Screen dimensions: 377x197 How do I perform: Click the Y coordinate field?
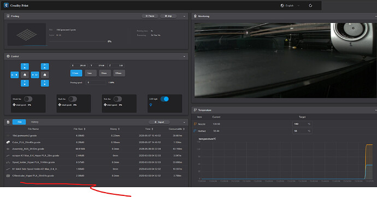tap(97, 66)
